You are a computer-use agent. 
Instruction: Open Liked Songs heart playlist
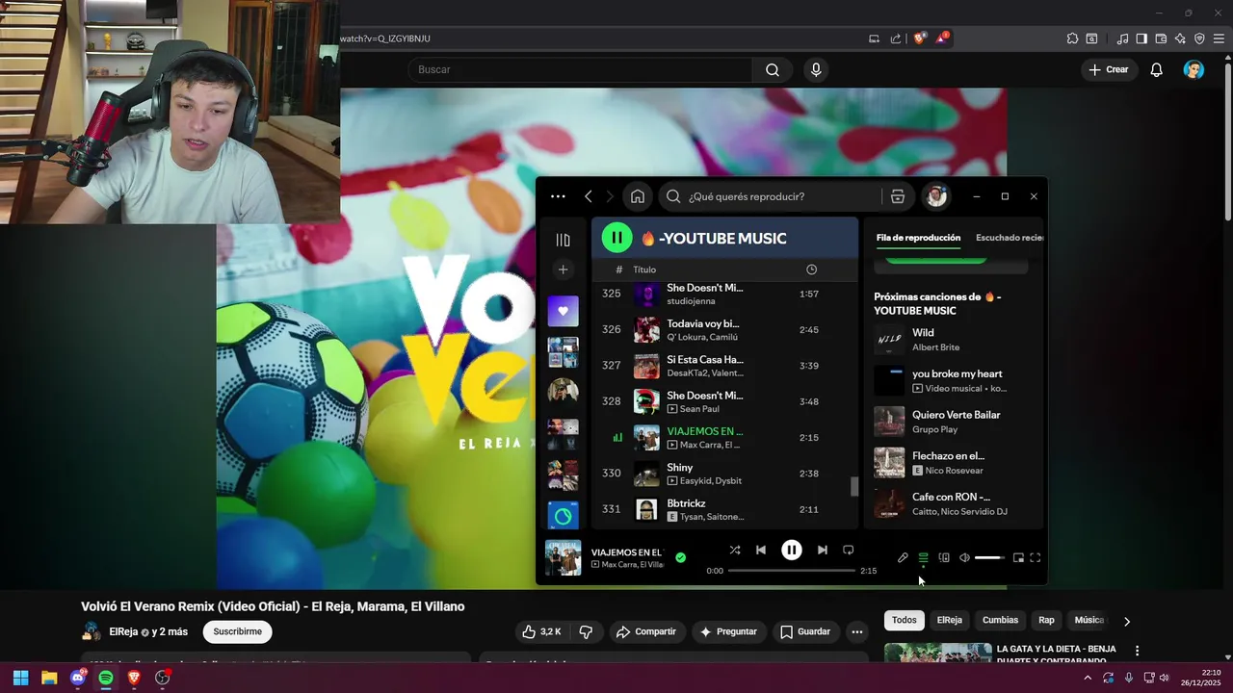[x=564, y=311]
